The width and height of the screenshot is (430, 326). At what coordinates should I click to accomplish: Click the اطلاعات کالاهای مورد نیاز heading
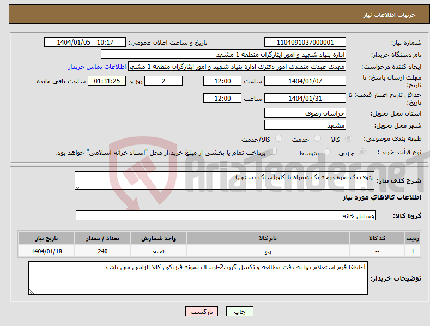(x=381, y=197)
